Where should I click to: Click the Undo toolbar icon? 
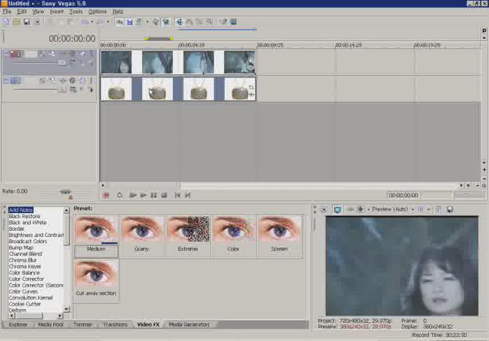point(84,22)
